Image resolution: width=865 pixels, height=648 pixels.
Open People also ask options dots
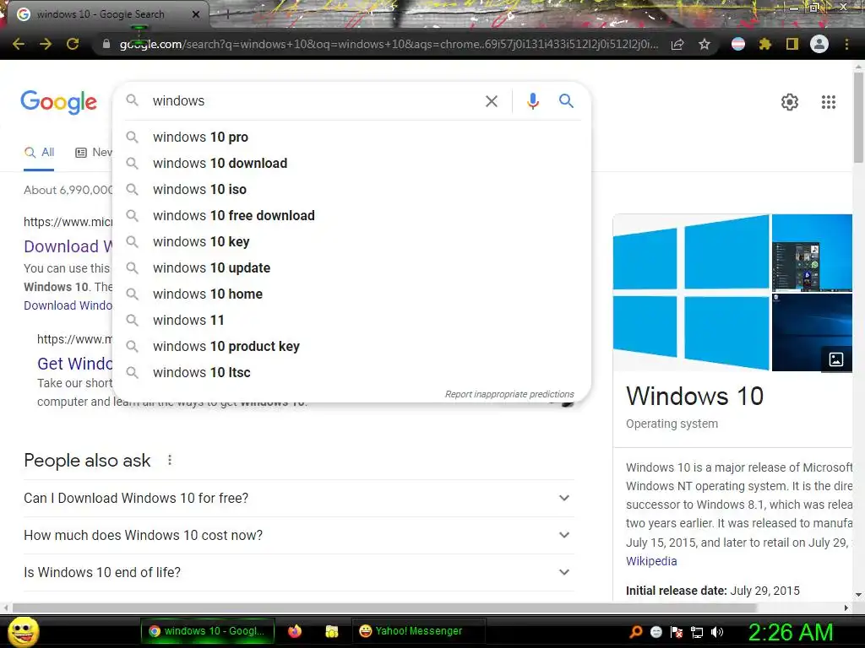(x=170, y=460)
